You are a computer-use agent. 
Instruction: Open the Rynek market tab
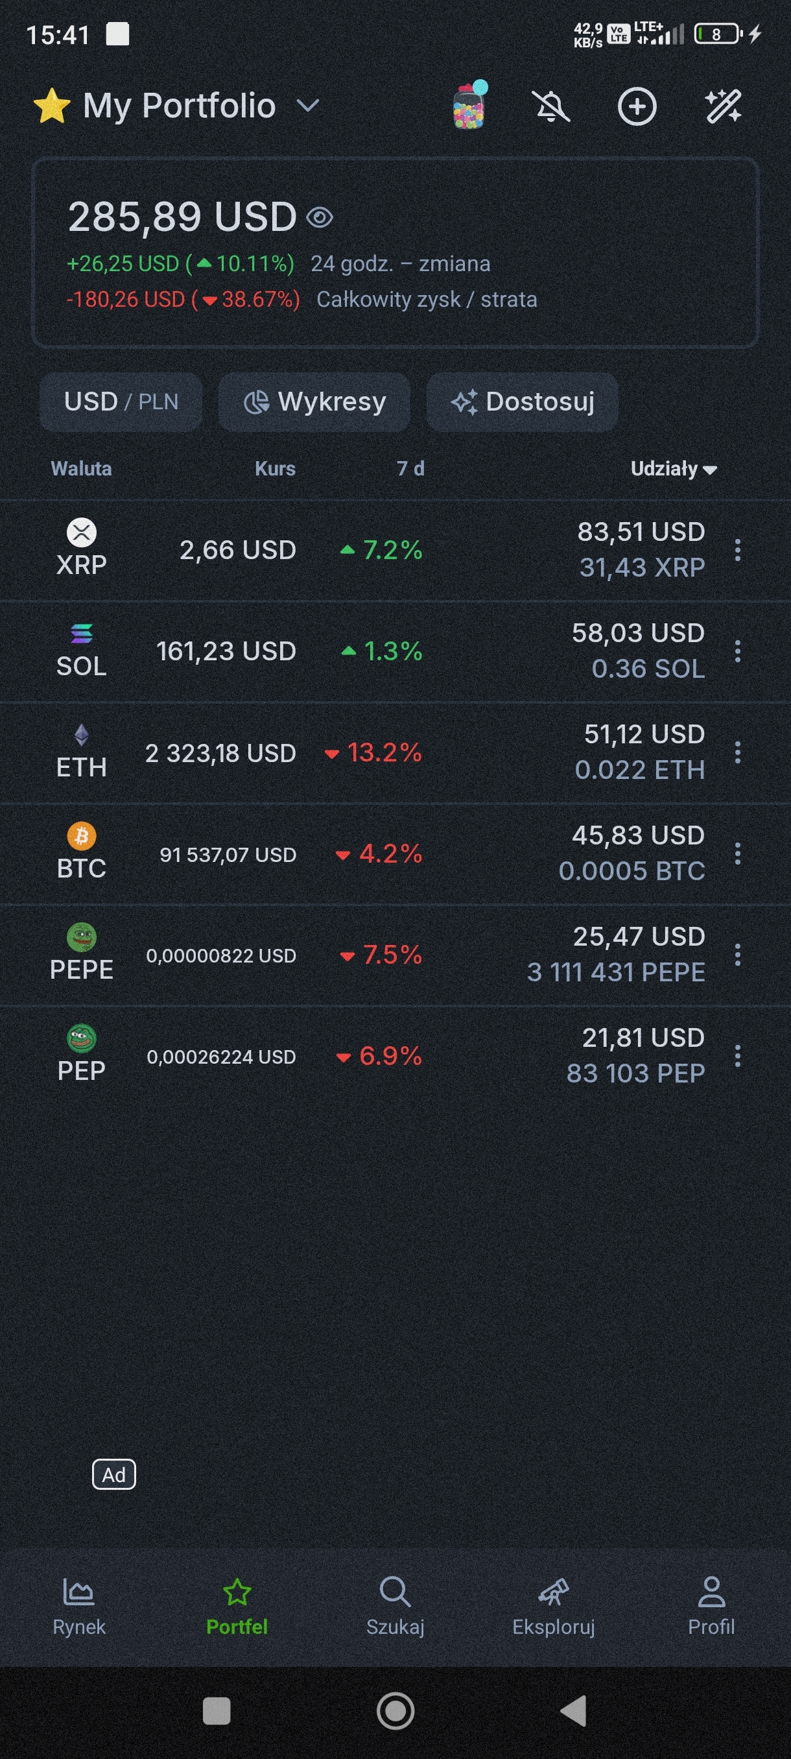click(x=79, y=1605)
